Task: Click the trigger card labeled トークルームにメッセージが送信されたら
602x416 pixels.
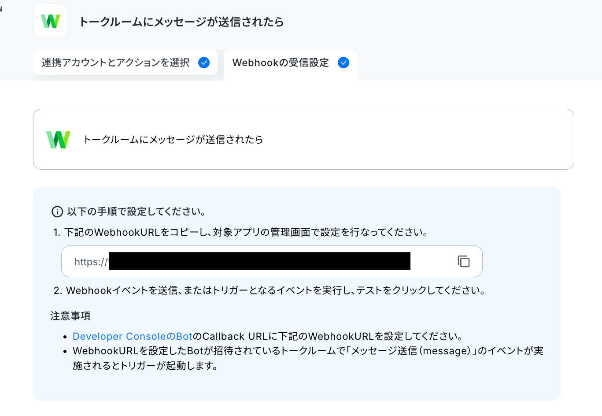Action: pyautogui.click(x=303, y=139)
